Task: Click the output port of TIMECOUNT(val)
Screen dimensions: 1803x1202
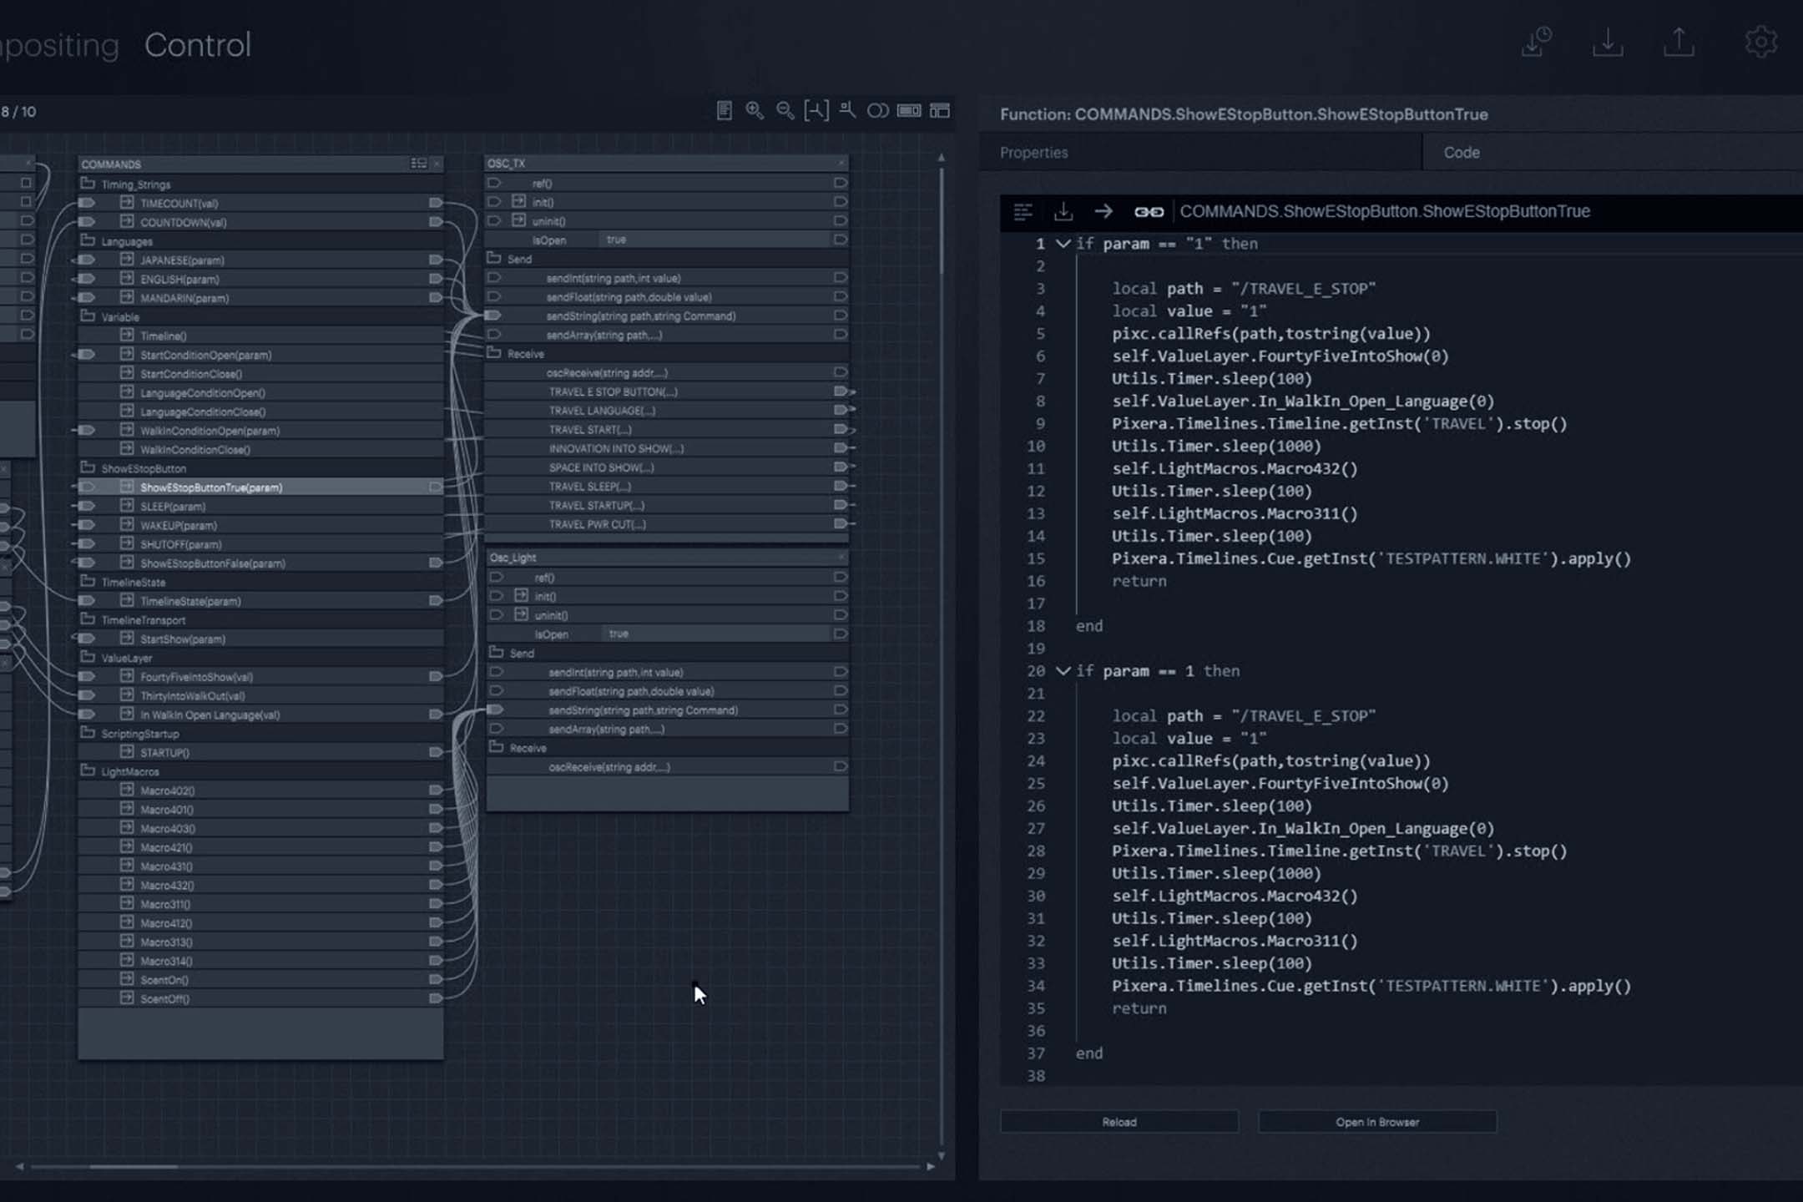Action: pos(435,203)
